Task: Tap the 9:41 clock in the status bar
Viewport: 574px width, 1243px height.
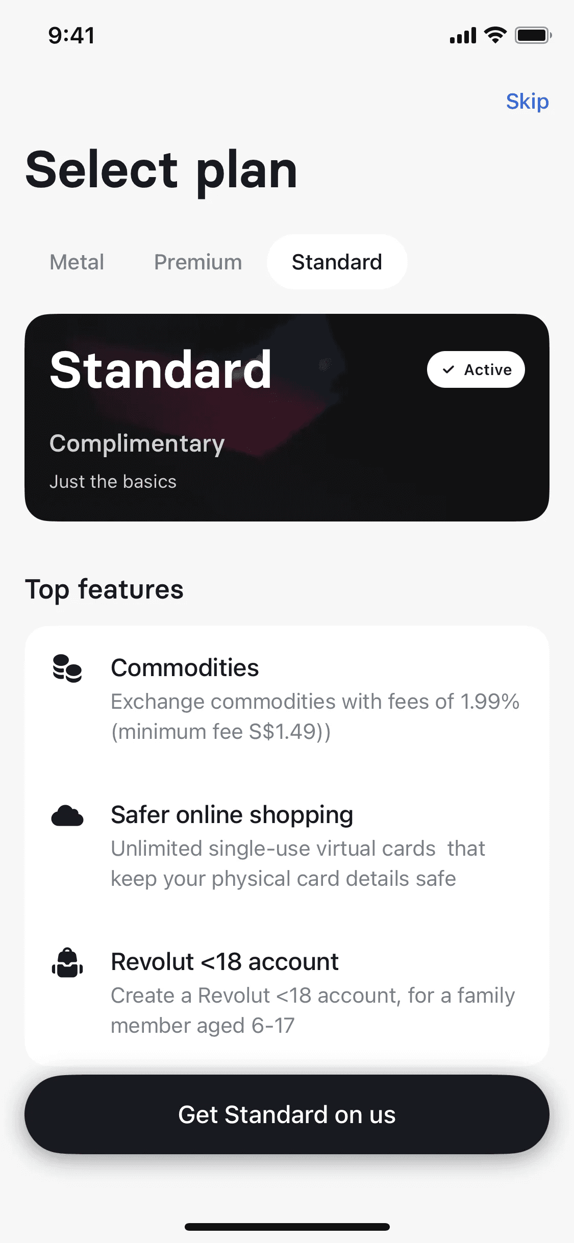Action: [71, 36]
